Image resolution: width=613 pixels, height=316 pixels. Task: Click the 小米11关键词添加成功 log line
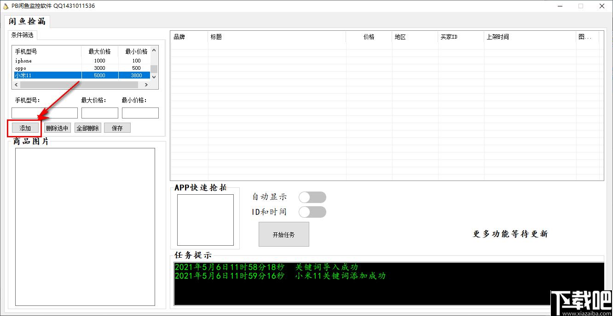[x=280, y=276]
